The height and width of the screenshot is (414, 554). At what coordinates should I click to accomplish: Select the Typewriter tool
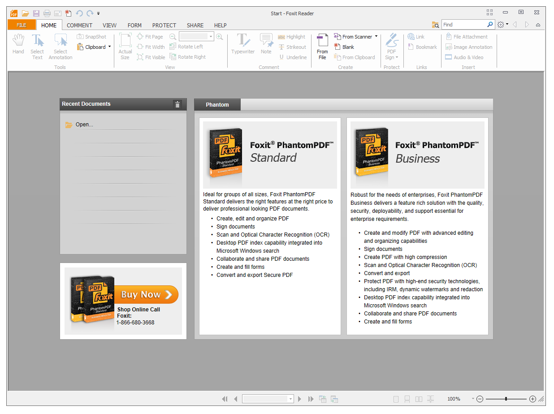(243, 44)
